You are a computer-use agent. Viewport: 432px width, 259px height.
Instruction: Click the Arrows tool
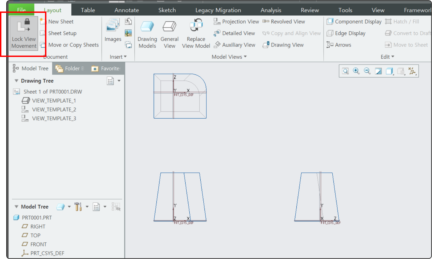(339, 45)
